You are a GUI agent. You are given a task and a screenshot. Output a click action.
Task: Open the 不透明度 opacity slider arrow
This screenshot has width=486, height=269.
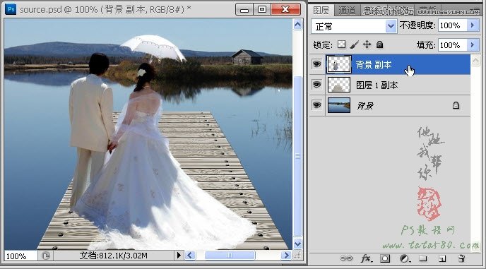tap(473, 25)
